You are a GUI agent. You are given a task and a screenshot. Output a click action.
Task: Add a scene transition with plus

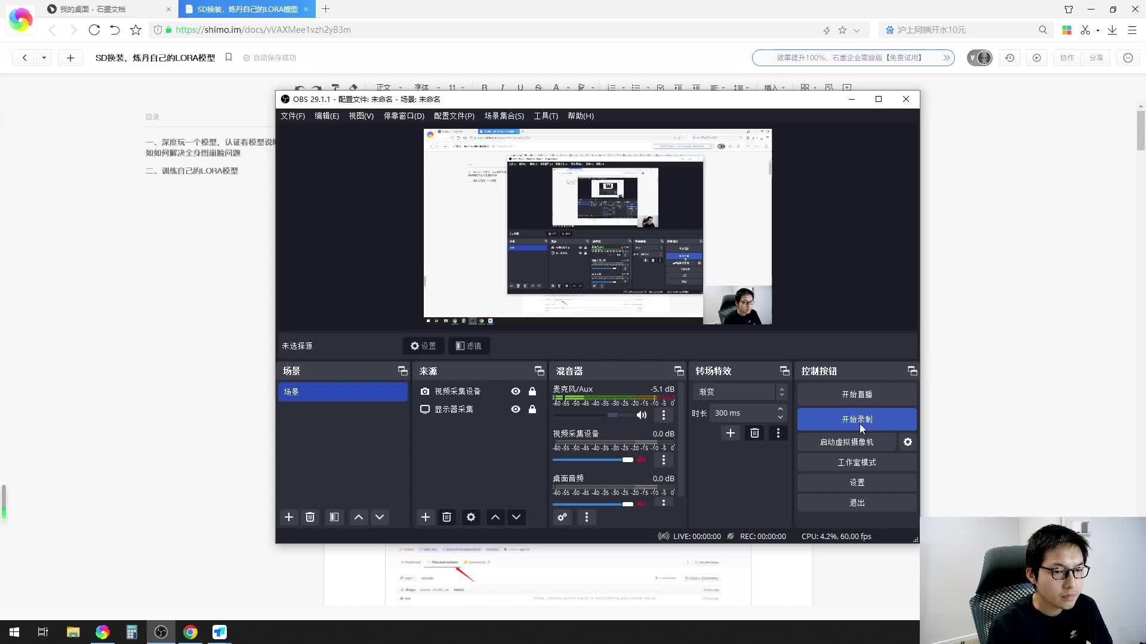click(731, 433)
